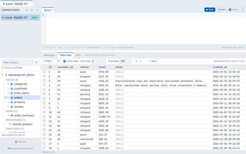Expand the customers table node

click(x=8, y=89)
